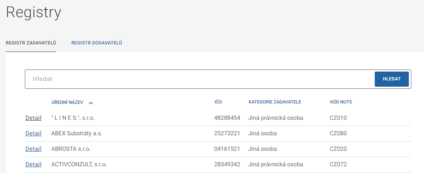Open Detail link for ABROSTA s.r.o.

(33, 149)
